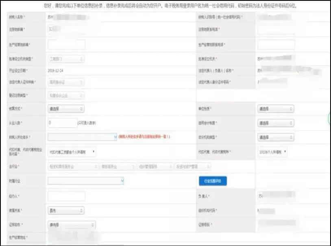Open the fourth 主行业 dropdown 投资与资产管理
331x246 pixels.
pyautogui.click(x=193, y=167)
